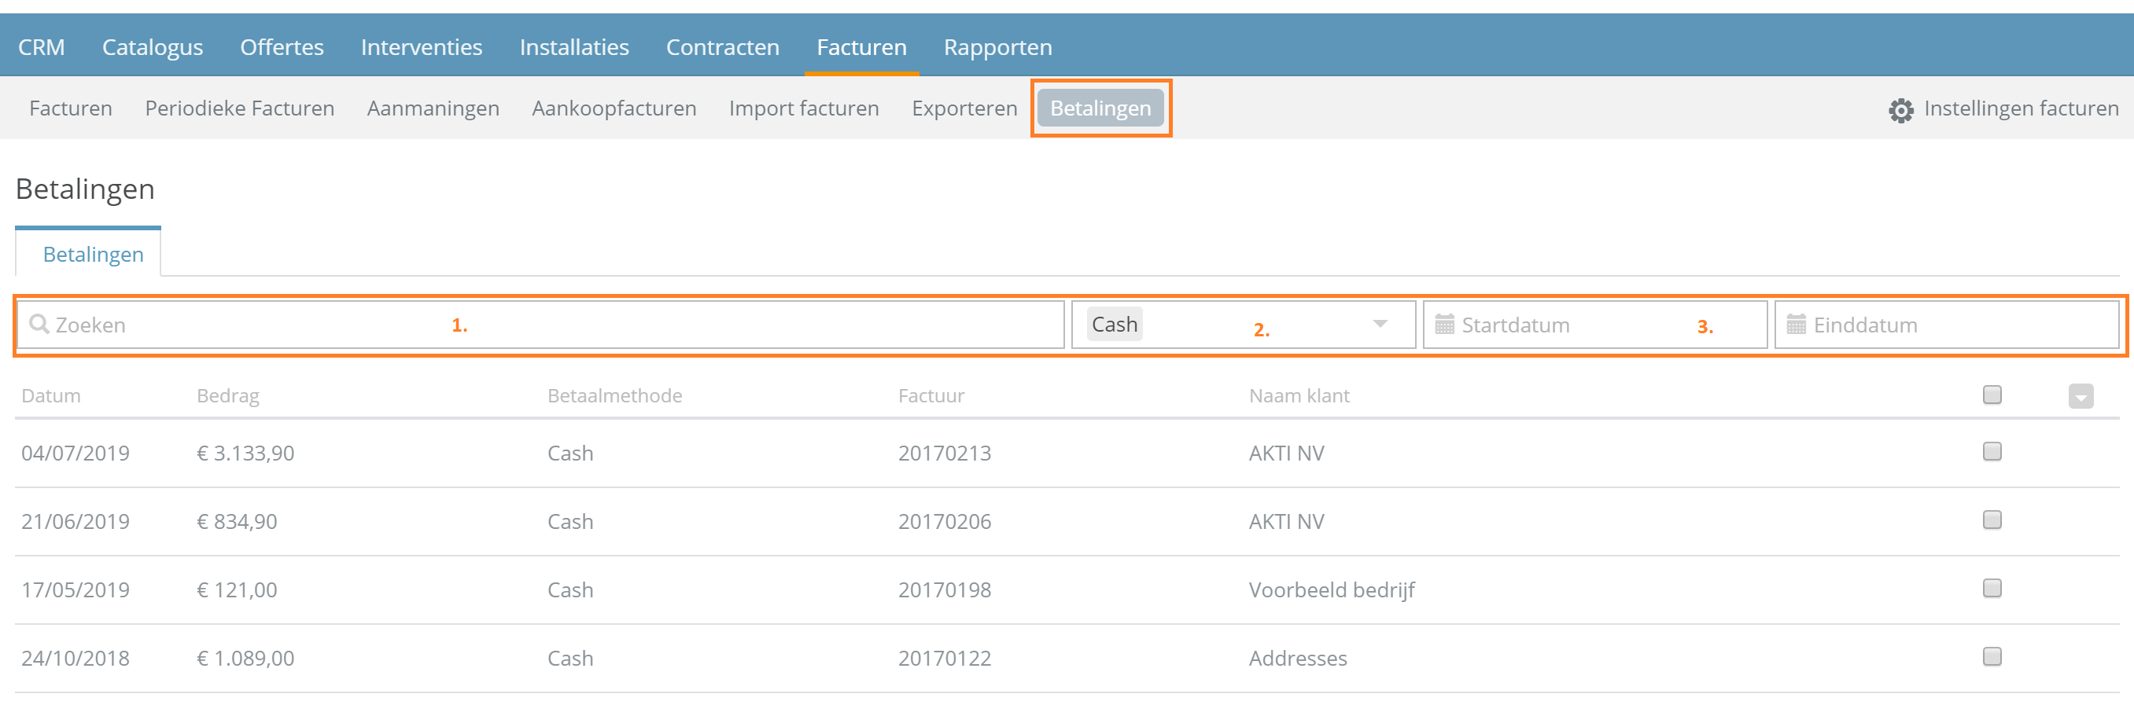This screenshot has height=705, width=2134.
Task: Click the calendar icon beside Startdatum
Action: 1444,325
